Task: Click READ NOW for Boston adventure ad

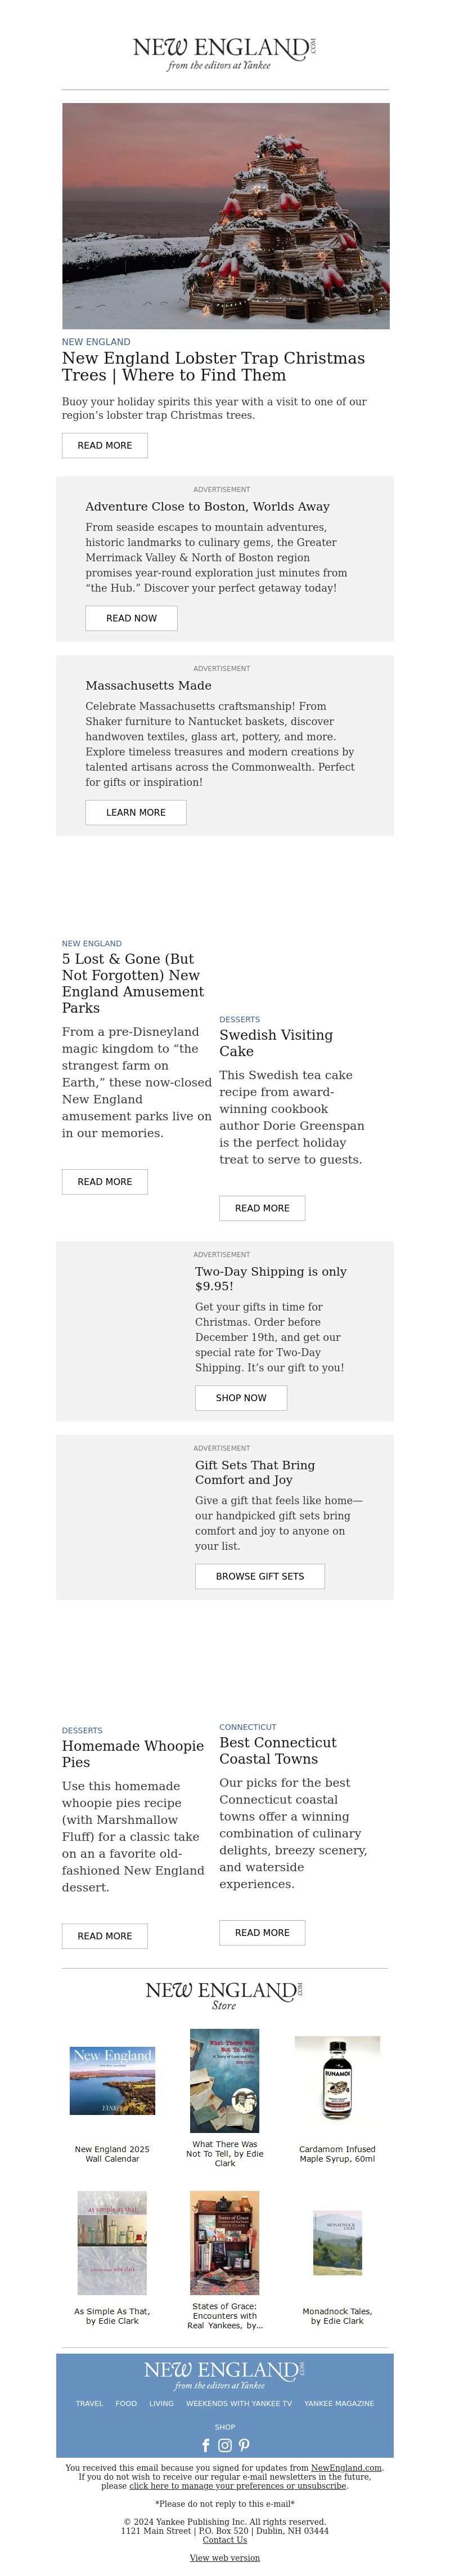Action: pos(131,618)
